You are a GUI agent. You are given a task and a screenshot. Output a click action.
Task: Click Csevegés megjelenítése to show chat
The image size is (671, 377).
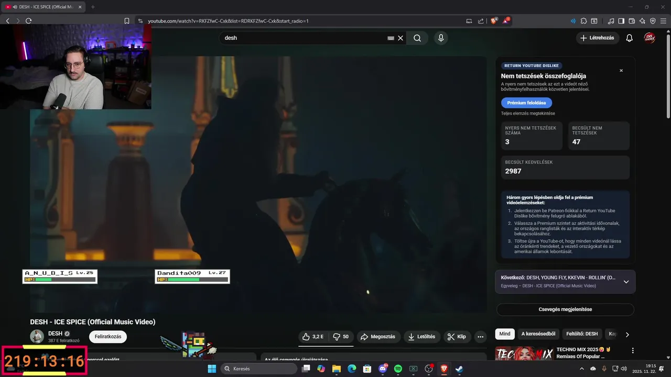click(x=565, y=309)
